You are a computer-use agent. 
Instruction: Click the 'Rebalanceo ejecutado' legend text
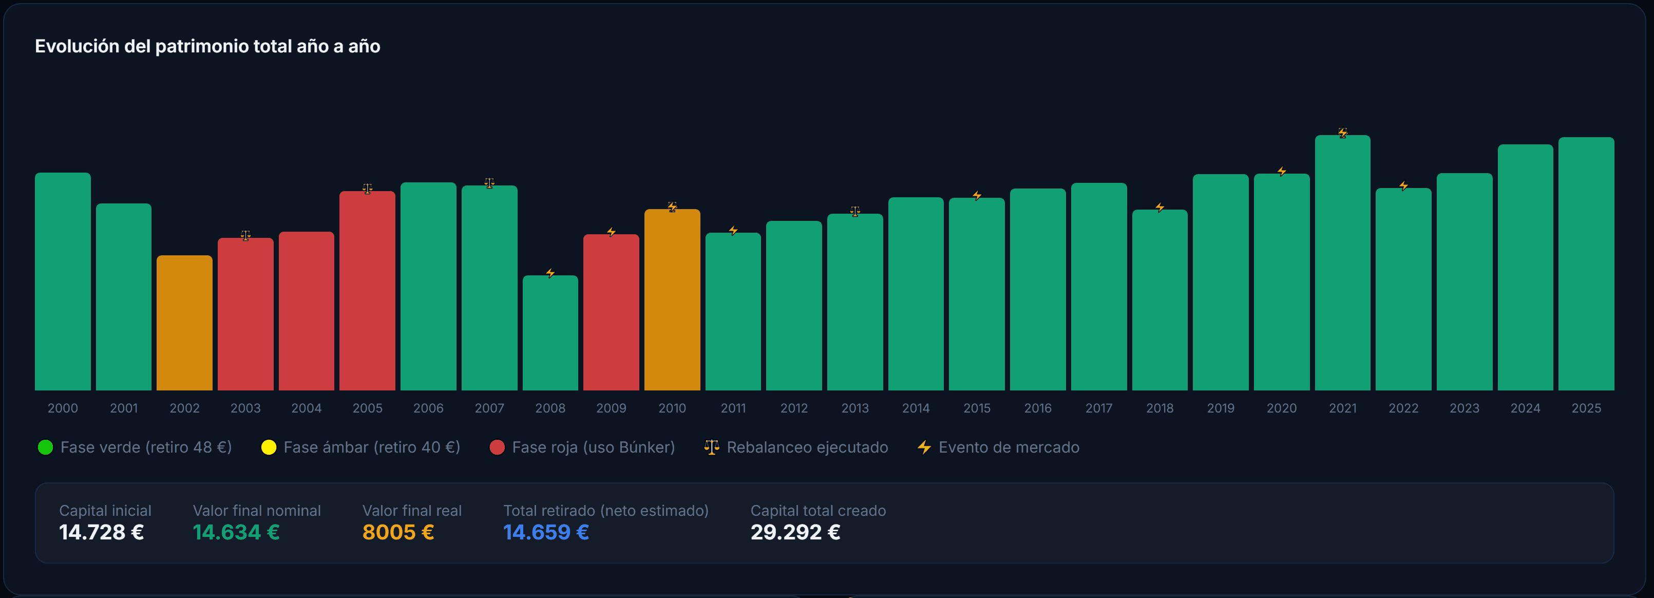(807, 447)
